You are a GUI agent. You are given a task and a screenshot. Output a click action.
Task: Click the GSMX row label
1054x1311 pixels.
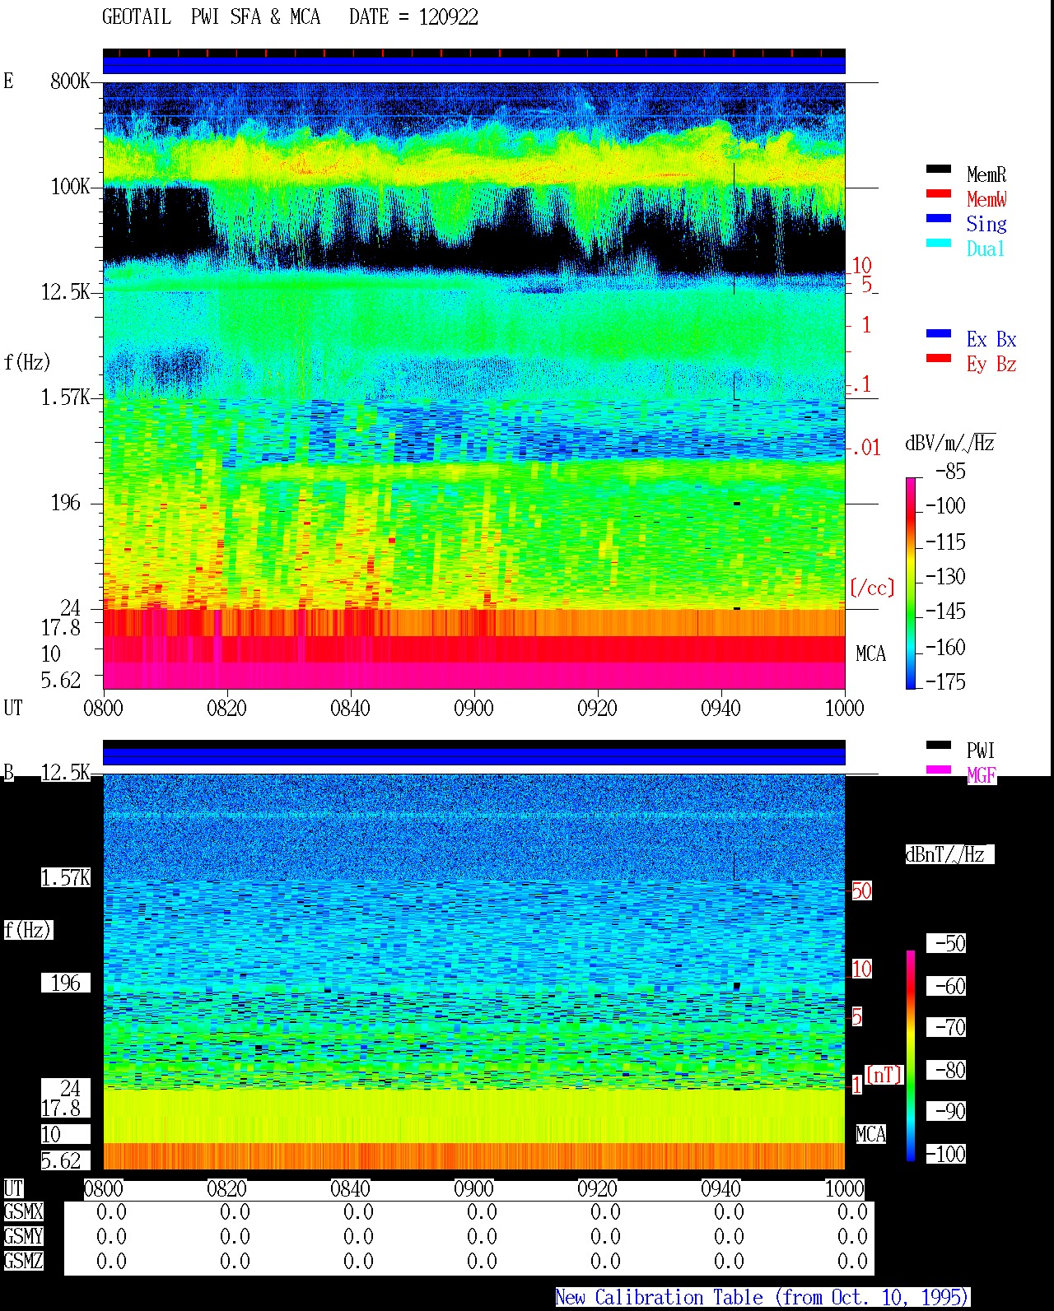[23, 1212]
